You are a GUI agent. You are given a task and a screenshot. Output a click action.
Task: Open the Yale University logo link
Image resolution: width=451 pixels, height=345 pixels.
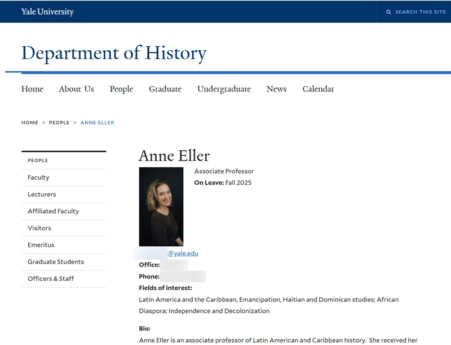click(x=47, y=11)
